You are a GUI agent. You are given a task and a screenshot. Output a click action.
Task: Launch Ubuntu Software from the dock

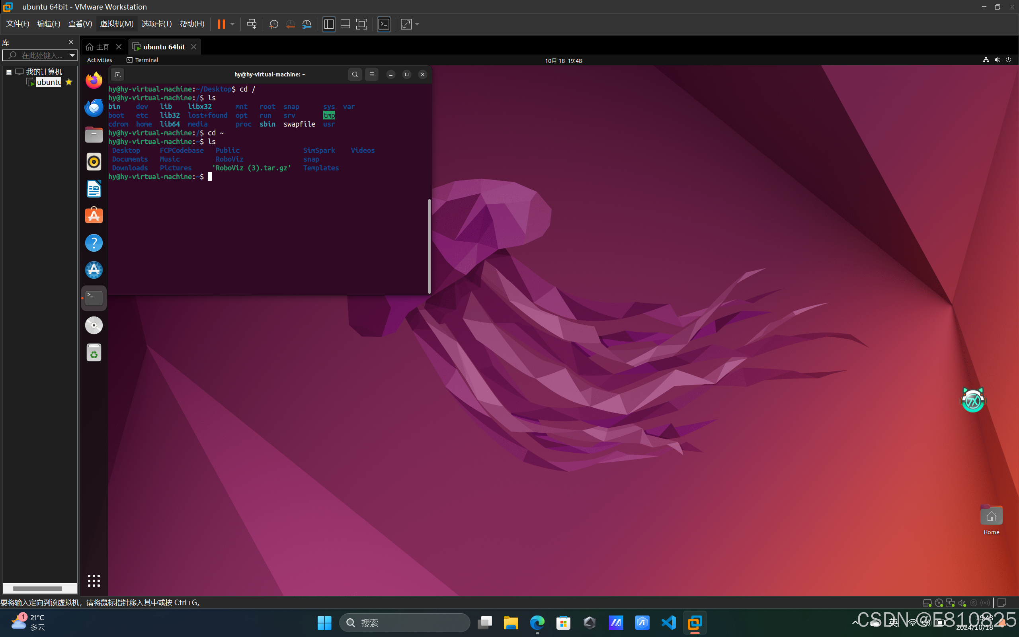[x=94, y=216]
